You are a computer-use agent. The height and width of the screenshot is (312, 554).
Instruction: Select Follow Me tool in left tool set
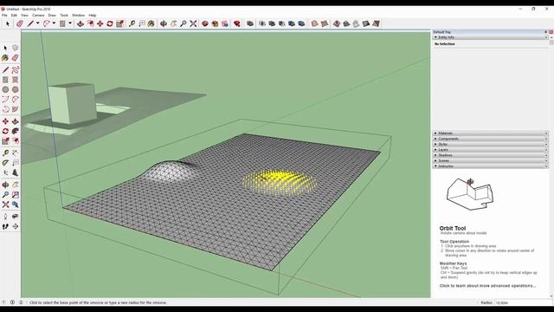click(16, 131)
